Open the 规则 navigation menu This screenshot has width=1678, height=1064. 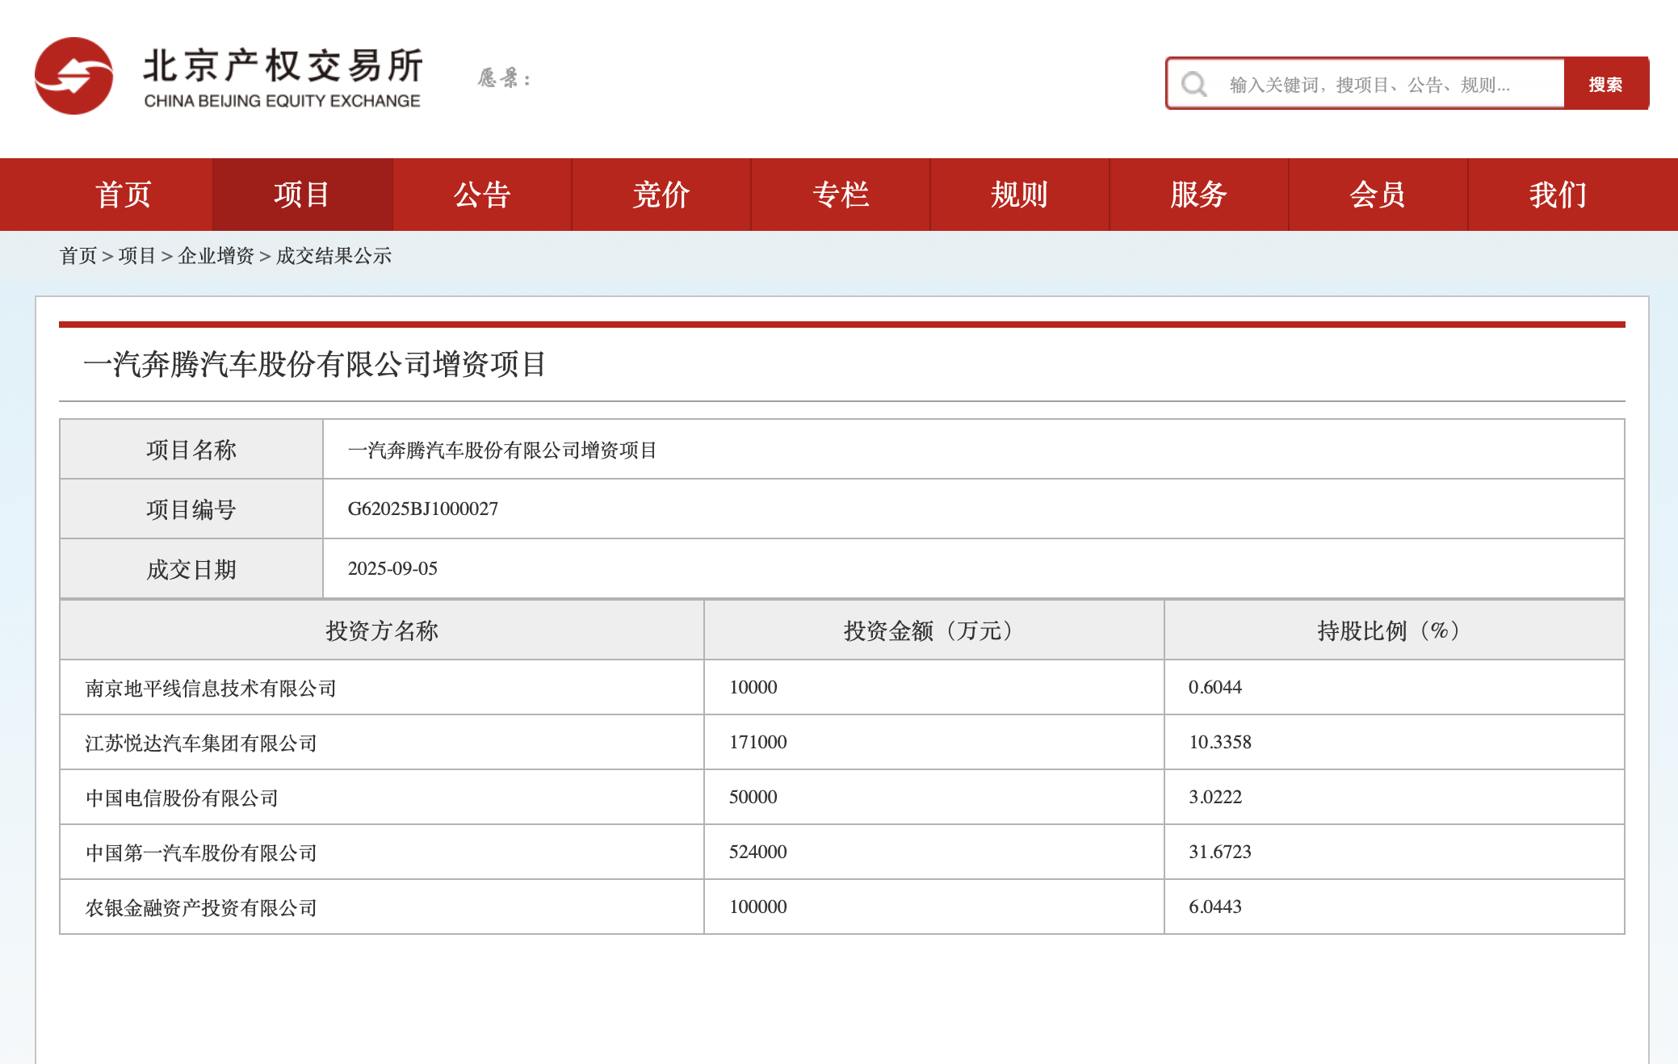pos(1019,195)
